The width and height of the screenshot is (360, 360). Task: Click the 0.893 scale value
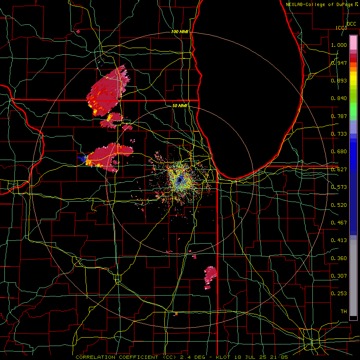[339, 80]
